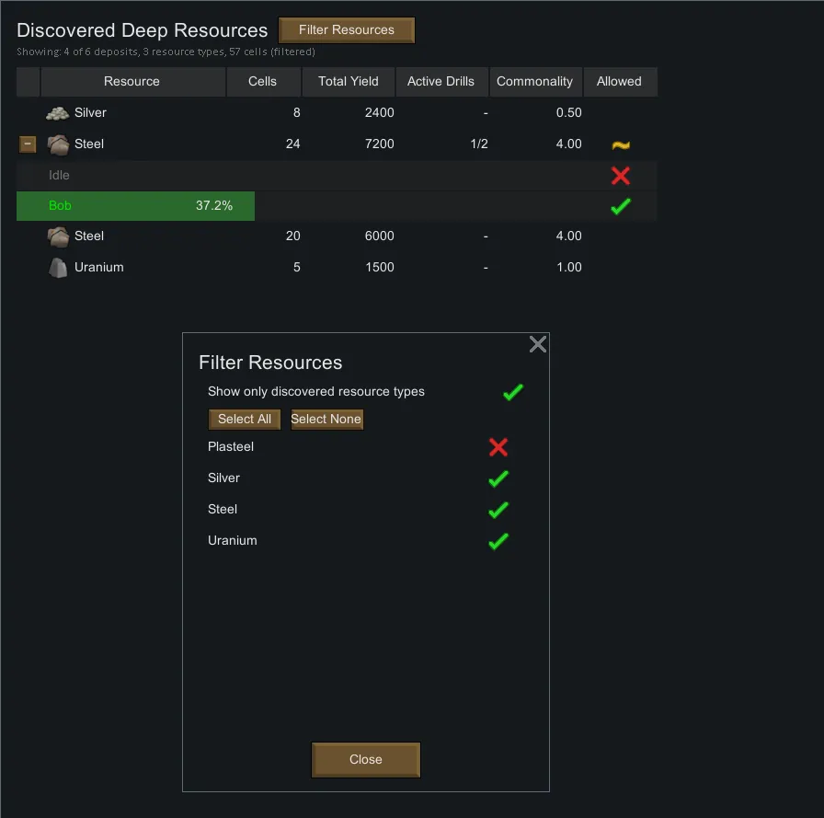
Task: Toggle the red X allowed icon for Idle drill
Action: 620,176
